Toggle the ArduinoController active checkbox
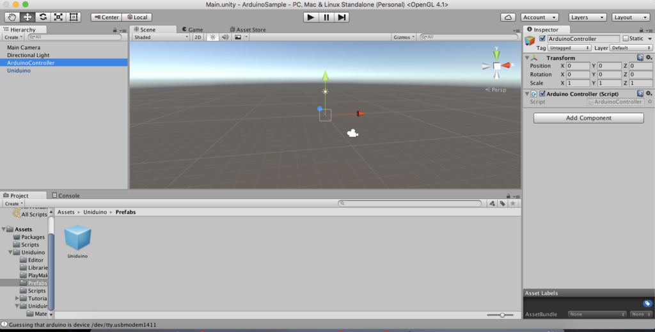 542,38
